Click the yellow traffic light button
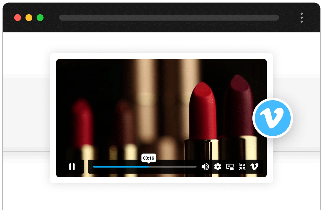This screenshot has height=210, width=323. coord(28,18)
